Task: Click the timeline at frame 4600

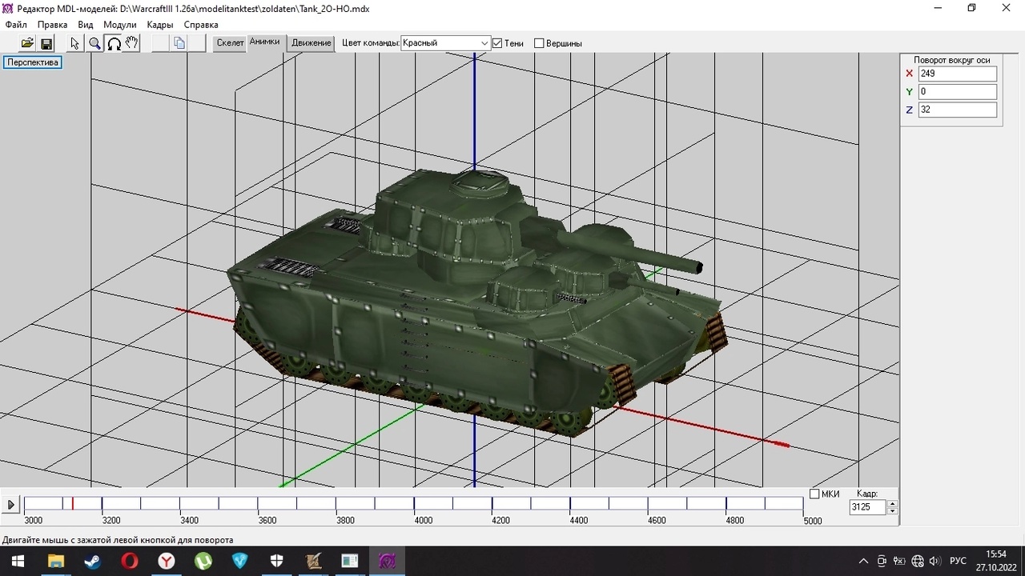Action: pyautogui.click(x=648, y=503)
